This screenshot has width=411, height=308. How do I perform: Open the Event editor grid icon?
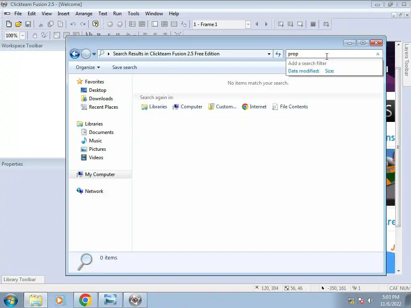click(164, 24)
